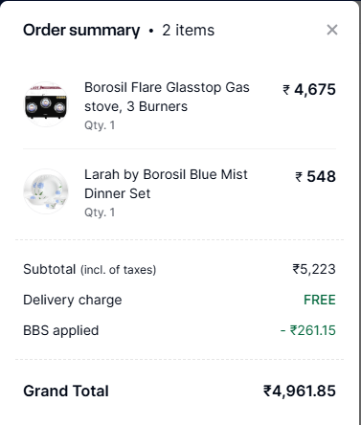Click the Delivery charge label
This screenshot has height=425, width=361.
(73, 300)
